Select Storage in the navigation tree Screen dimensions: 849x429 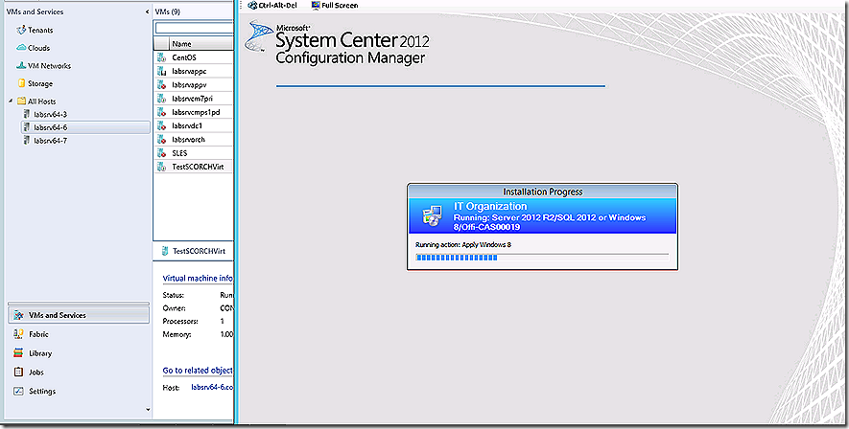[x=40, y=83]
